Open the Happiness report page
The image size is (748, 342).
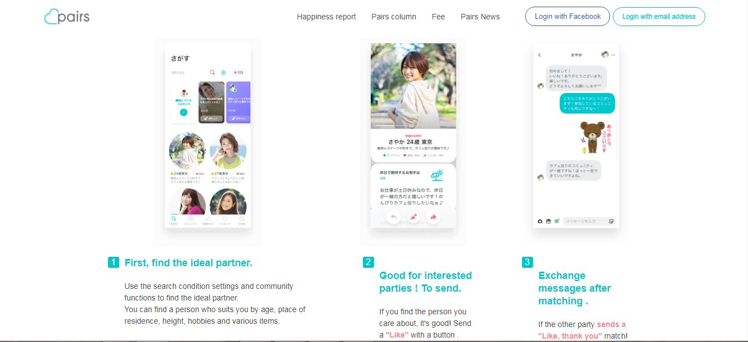pos(326,17)
